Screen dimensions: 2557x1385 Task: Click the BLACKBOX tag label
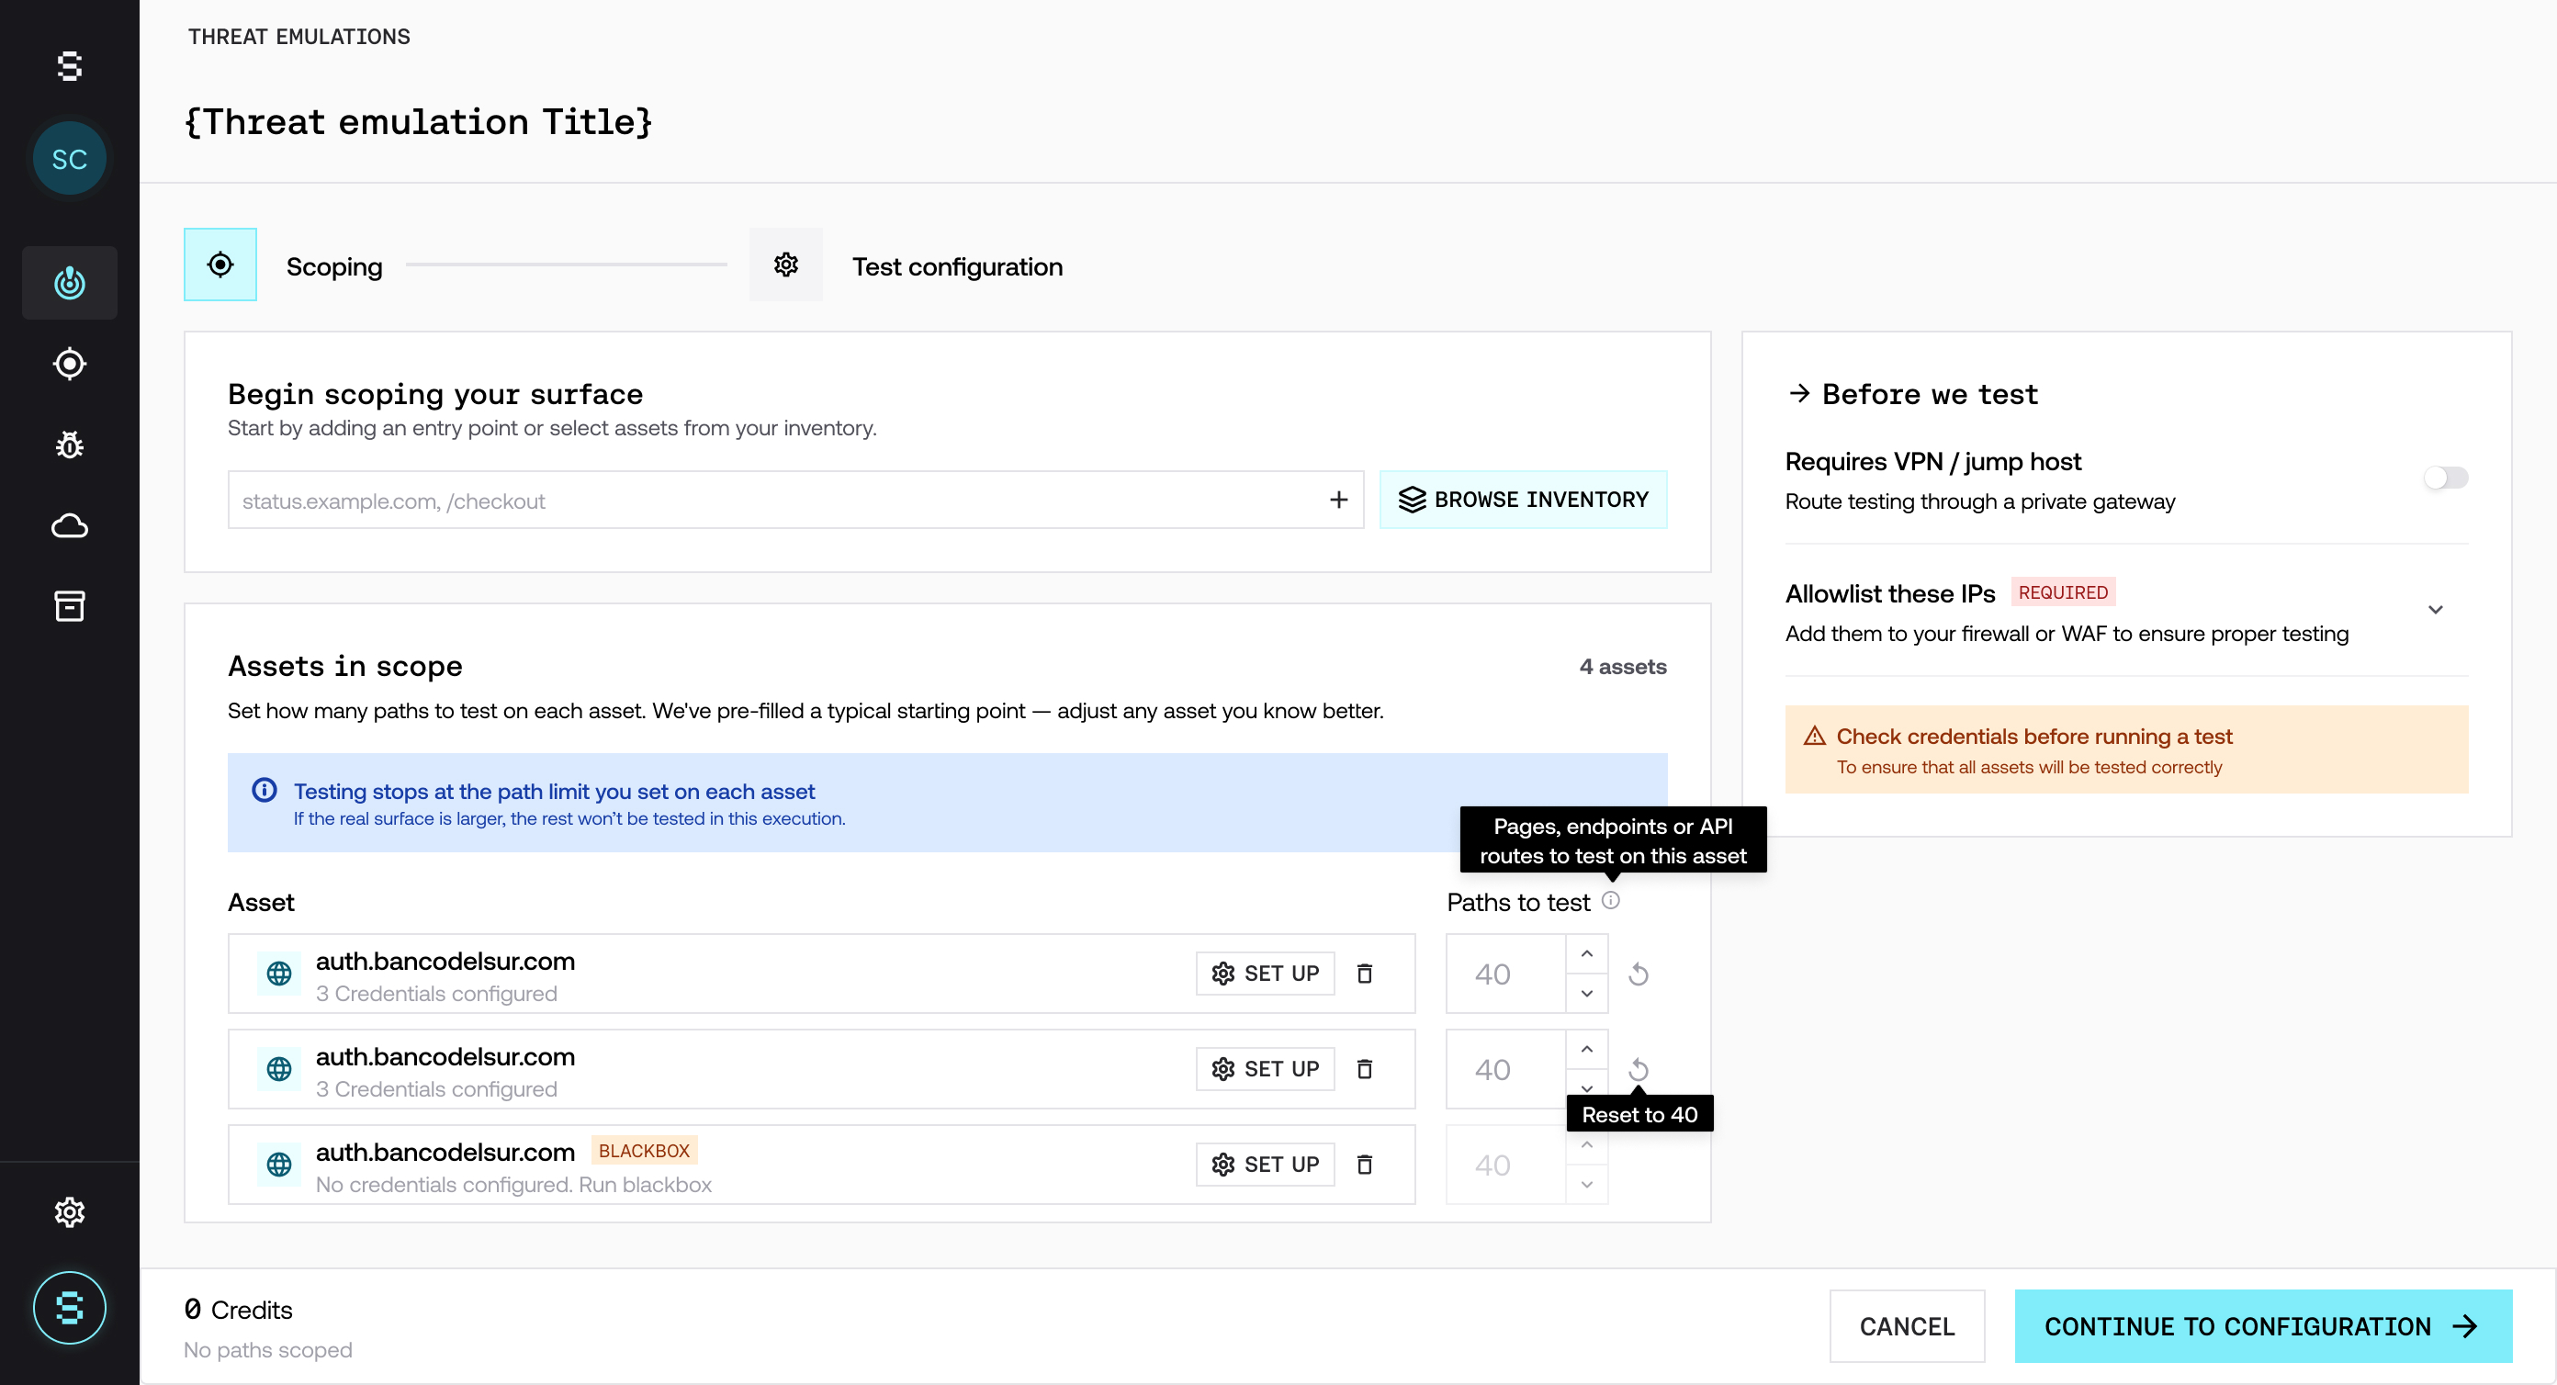643,1150
